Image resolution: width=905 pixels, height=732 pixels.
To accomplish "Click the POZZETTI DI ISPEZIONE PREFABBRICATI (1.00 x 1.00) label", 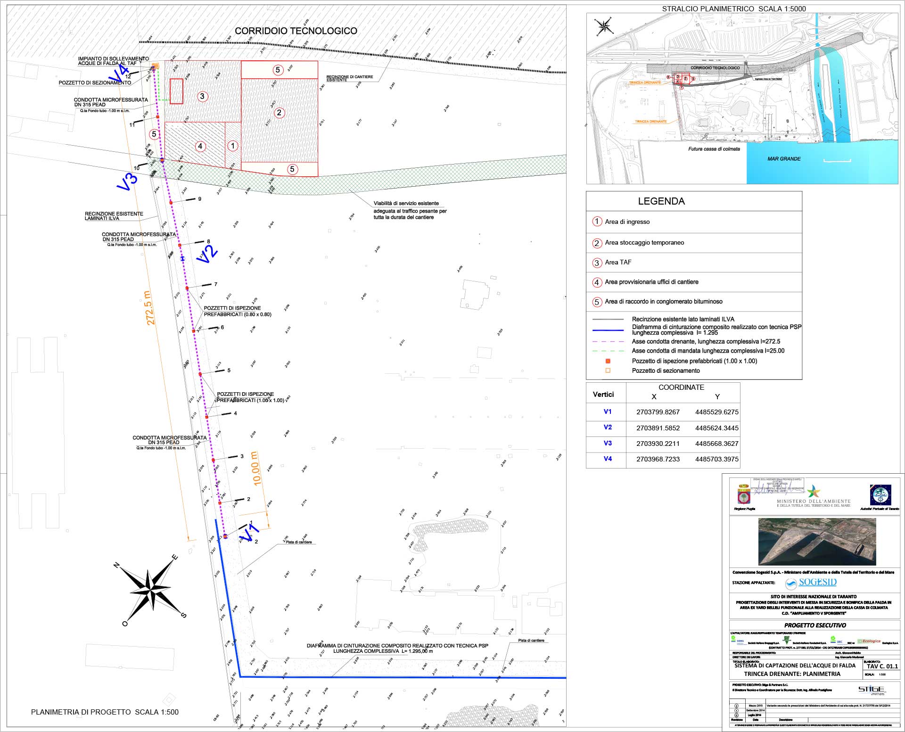I will (250, 397).
